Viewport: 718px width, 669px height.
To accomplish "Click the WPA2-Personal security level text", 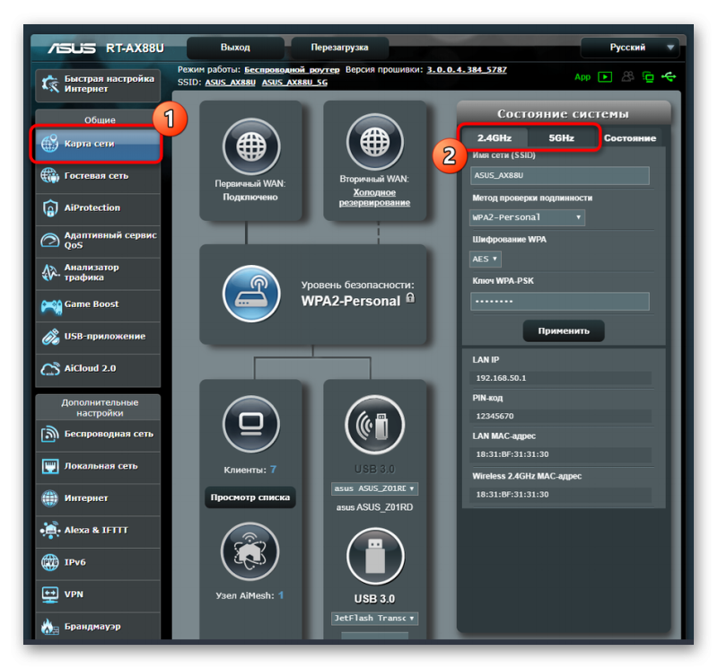I will click(x=351, y=301).
